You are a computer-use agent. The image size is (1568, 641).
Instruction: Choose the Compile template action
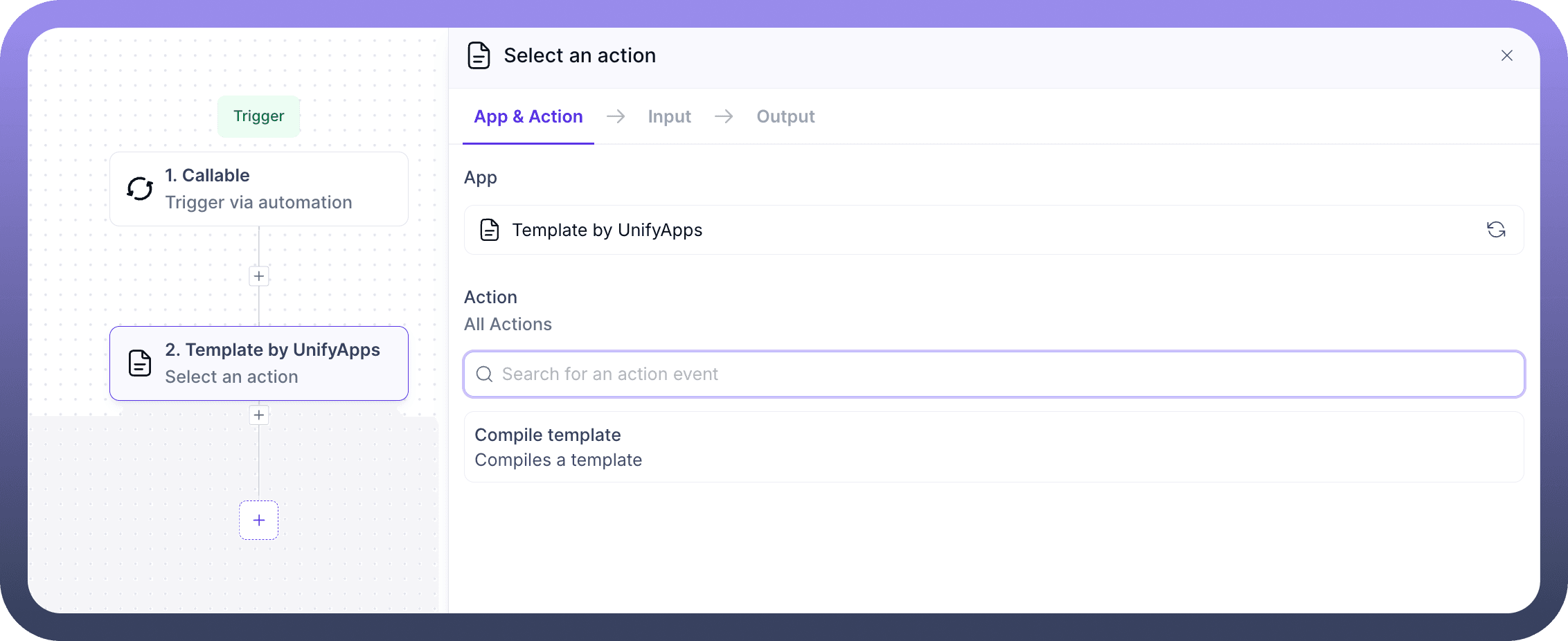click(x=993, y=447)
